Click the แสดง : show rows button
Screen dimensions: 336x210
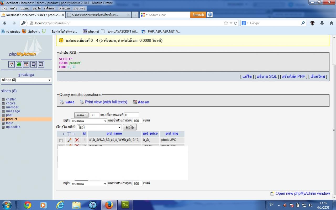pyautogui.click(x=81, y=115)
